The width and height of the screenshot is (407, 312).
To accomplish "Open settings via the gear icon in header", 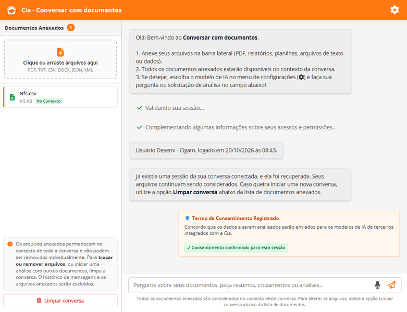I will [x=394, y=10].
